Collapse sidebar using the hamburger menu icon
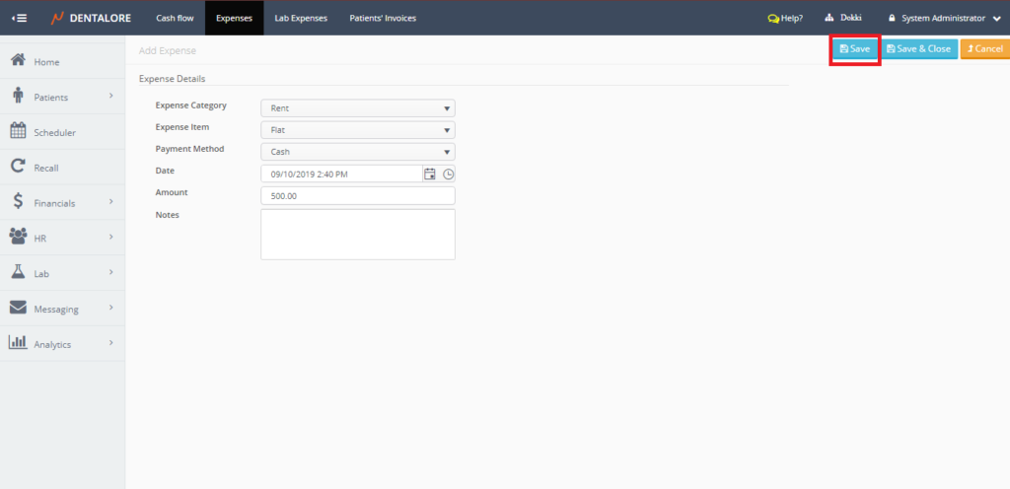1010x489 pixels. coord(19,18)
